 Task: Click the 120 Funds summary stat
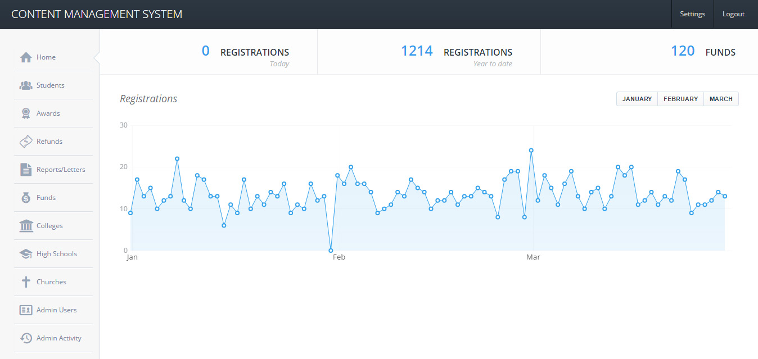tap(683, 52)
